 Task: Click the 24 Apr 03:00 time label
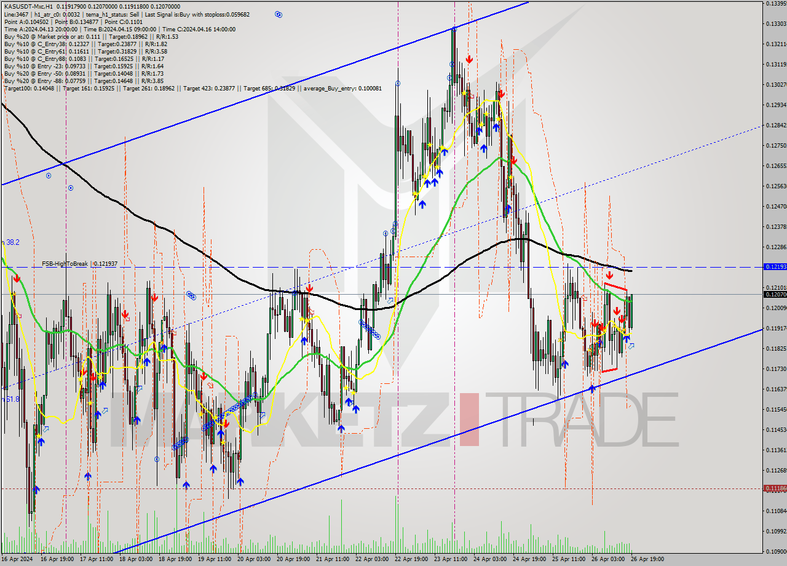pyautogui.click(x=489, y=559)
